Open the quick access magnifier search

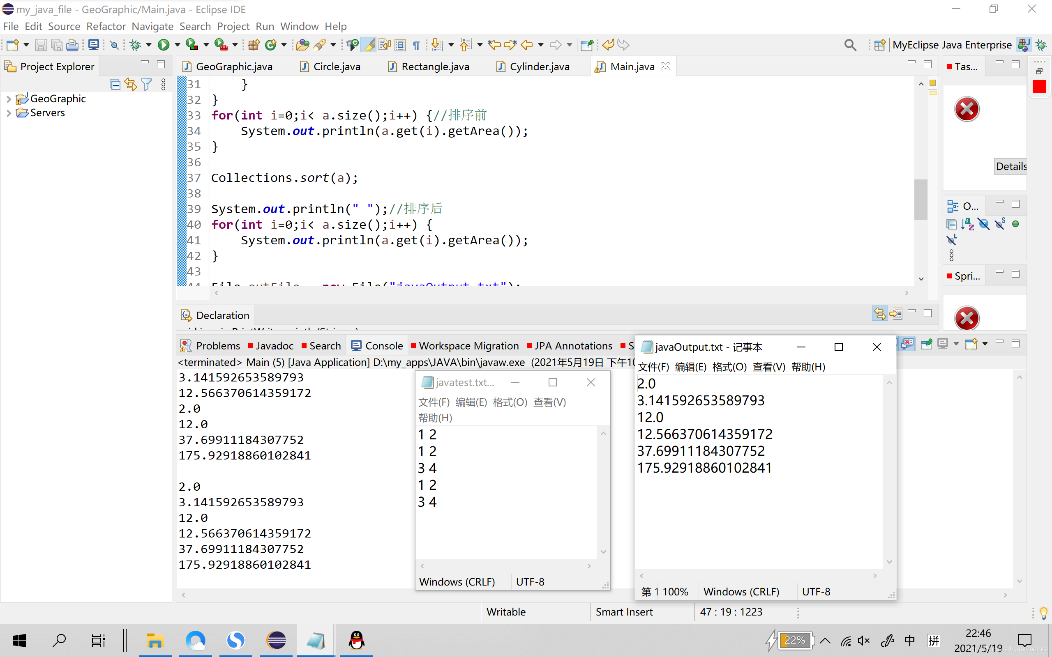click(850, 45)
